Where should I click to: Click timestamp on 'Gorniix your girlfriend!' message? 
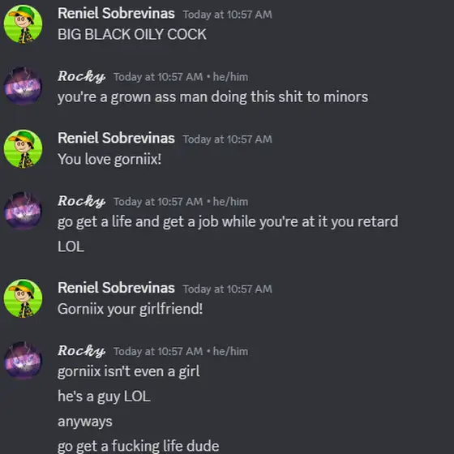(x=227, y=289)
